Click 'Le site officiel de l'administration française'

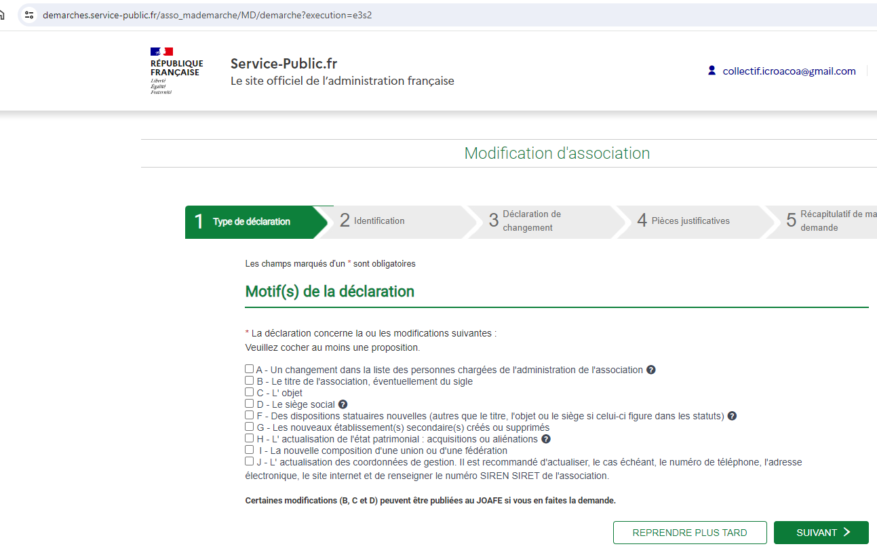343,81
